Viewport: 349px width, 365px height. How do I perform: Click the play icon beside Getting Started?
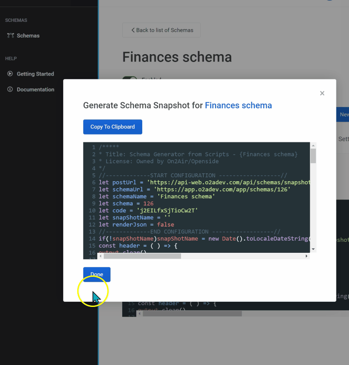point(9,74)
